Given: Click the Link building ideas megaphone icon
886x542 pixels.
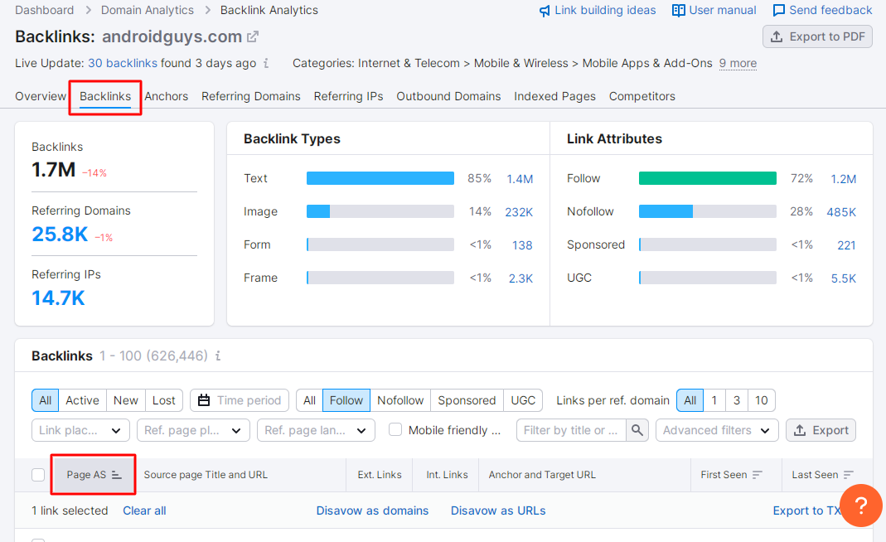Looking at the screenshot, I should pyautogui.click(x=545, y=11).
